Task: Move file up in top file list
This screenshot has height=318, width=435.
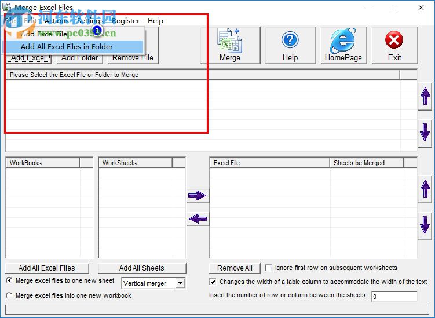Action: click(x=425, y=96)
